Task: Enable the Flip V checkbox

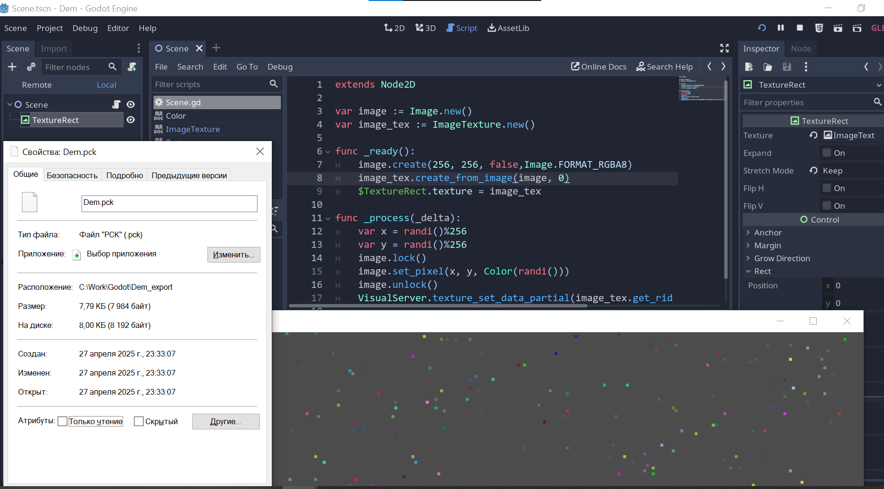Action: pos(827,206)
